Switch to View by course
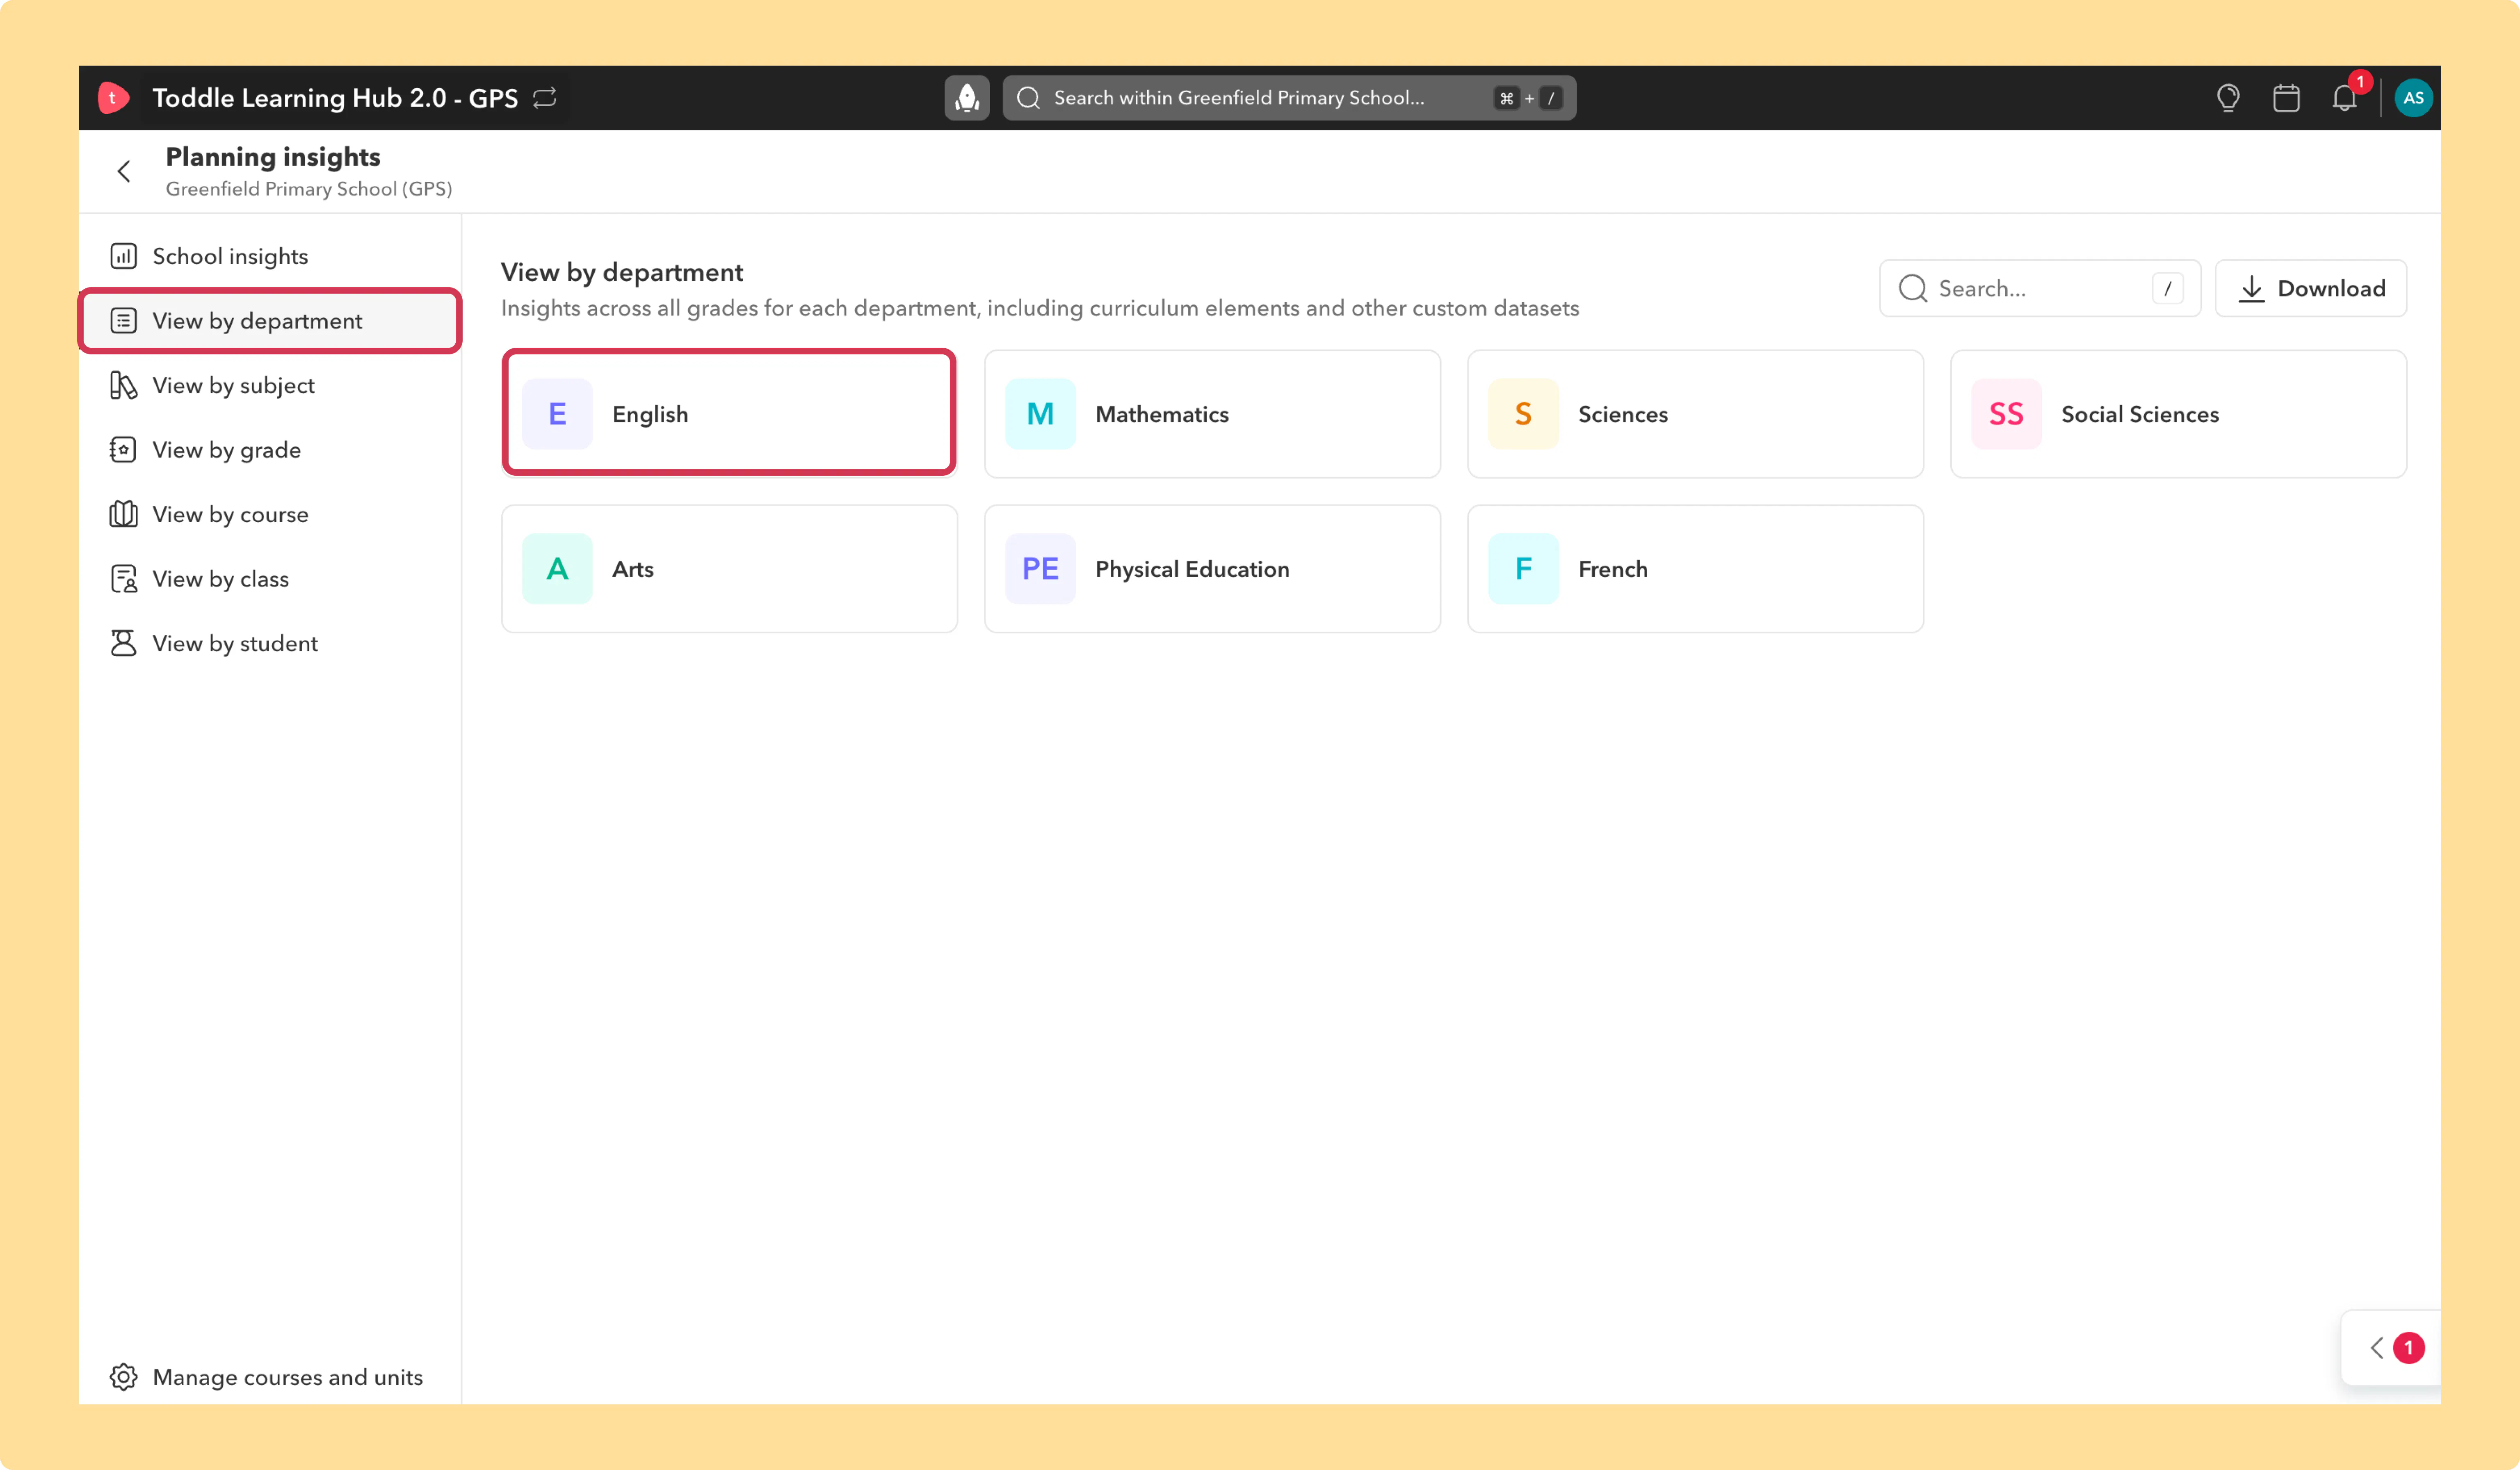The image size is (2520, 1470). point(270,514)
